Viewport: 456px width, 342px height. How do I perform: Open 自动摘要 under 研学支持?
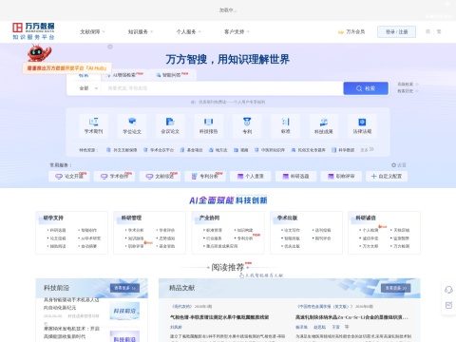pos(88,246)
